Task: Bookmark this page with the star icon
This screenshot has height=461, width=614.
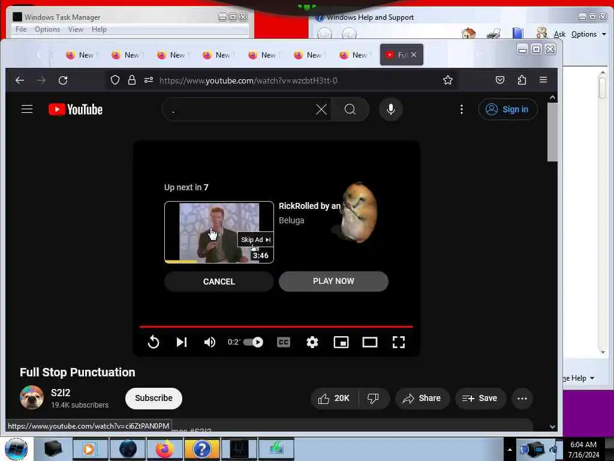Action: (447, 80)
